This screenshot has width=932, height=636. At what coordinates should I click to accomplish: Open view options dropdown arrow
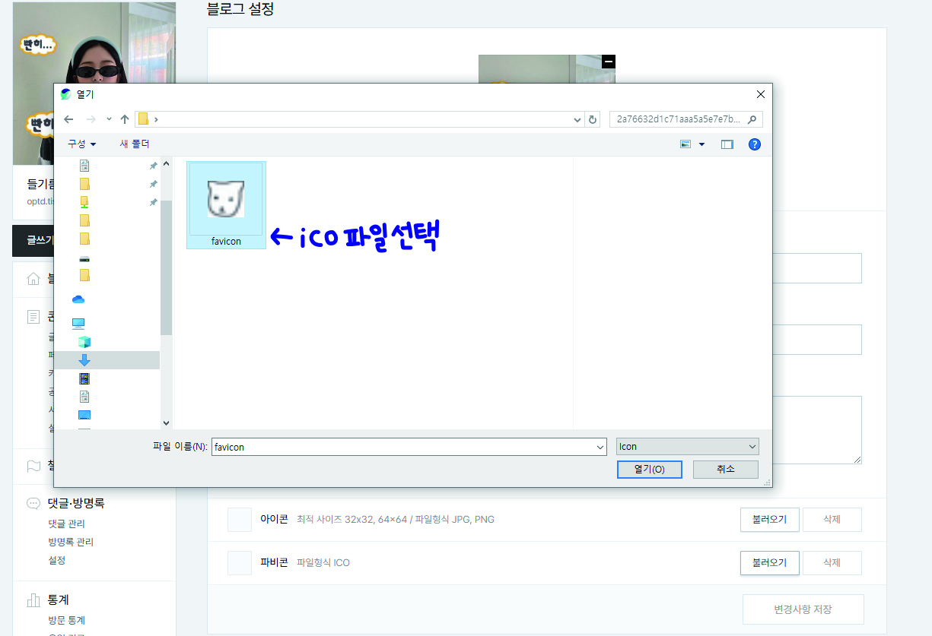(x=701, y=144)
